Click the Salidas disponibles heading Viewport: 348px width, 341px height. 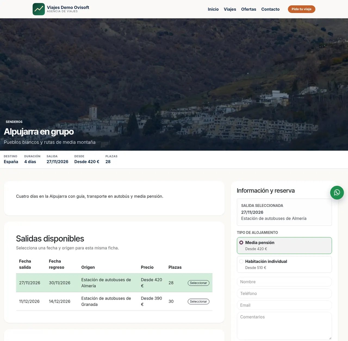pos(50,239)
